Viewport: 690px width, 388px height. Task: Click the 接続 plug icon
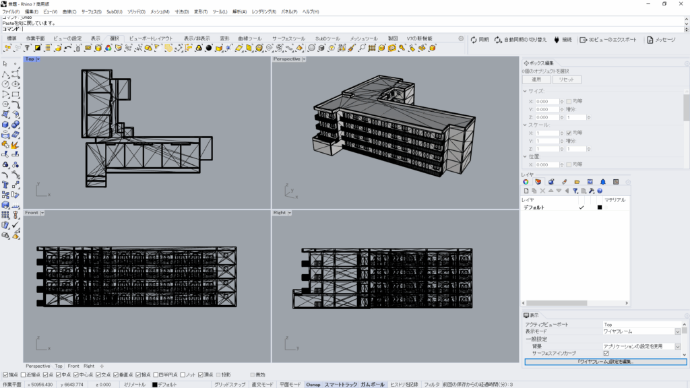557,40
